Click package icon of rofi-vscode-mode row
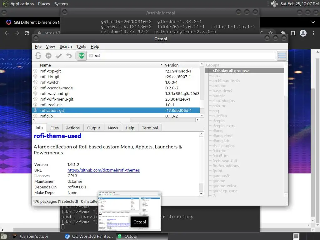Image resolution: width=320 pixels, height=240 pixels. pyautogui.click(x=36, y=88)
